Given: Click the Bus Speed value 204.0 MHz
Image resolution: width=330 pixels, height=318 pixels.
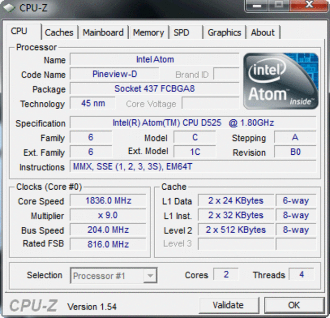Looking at the screenshot, I should pyautogui.click(x=108, y=230).
